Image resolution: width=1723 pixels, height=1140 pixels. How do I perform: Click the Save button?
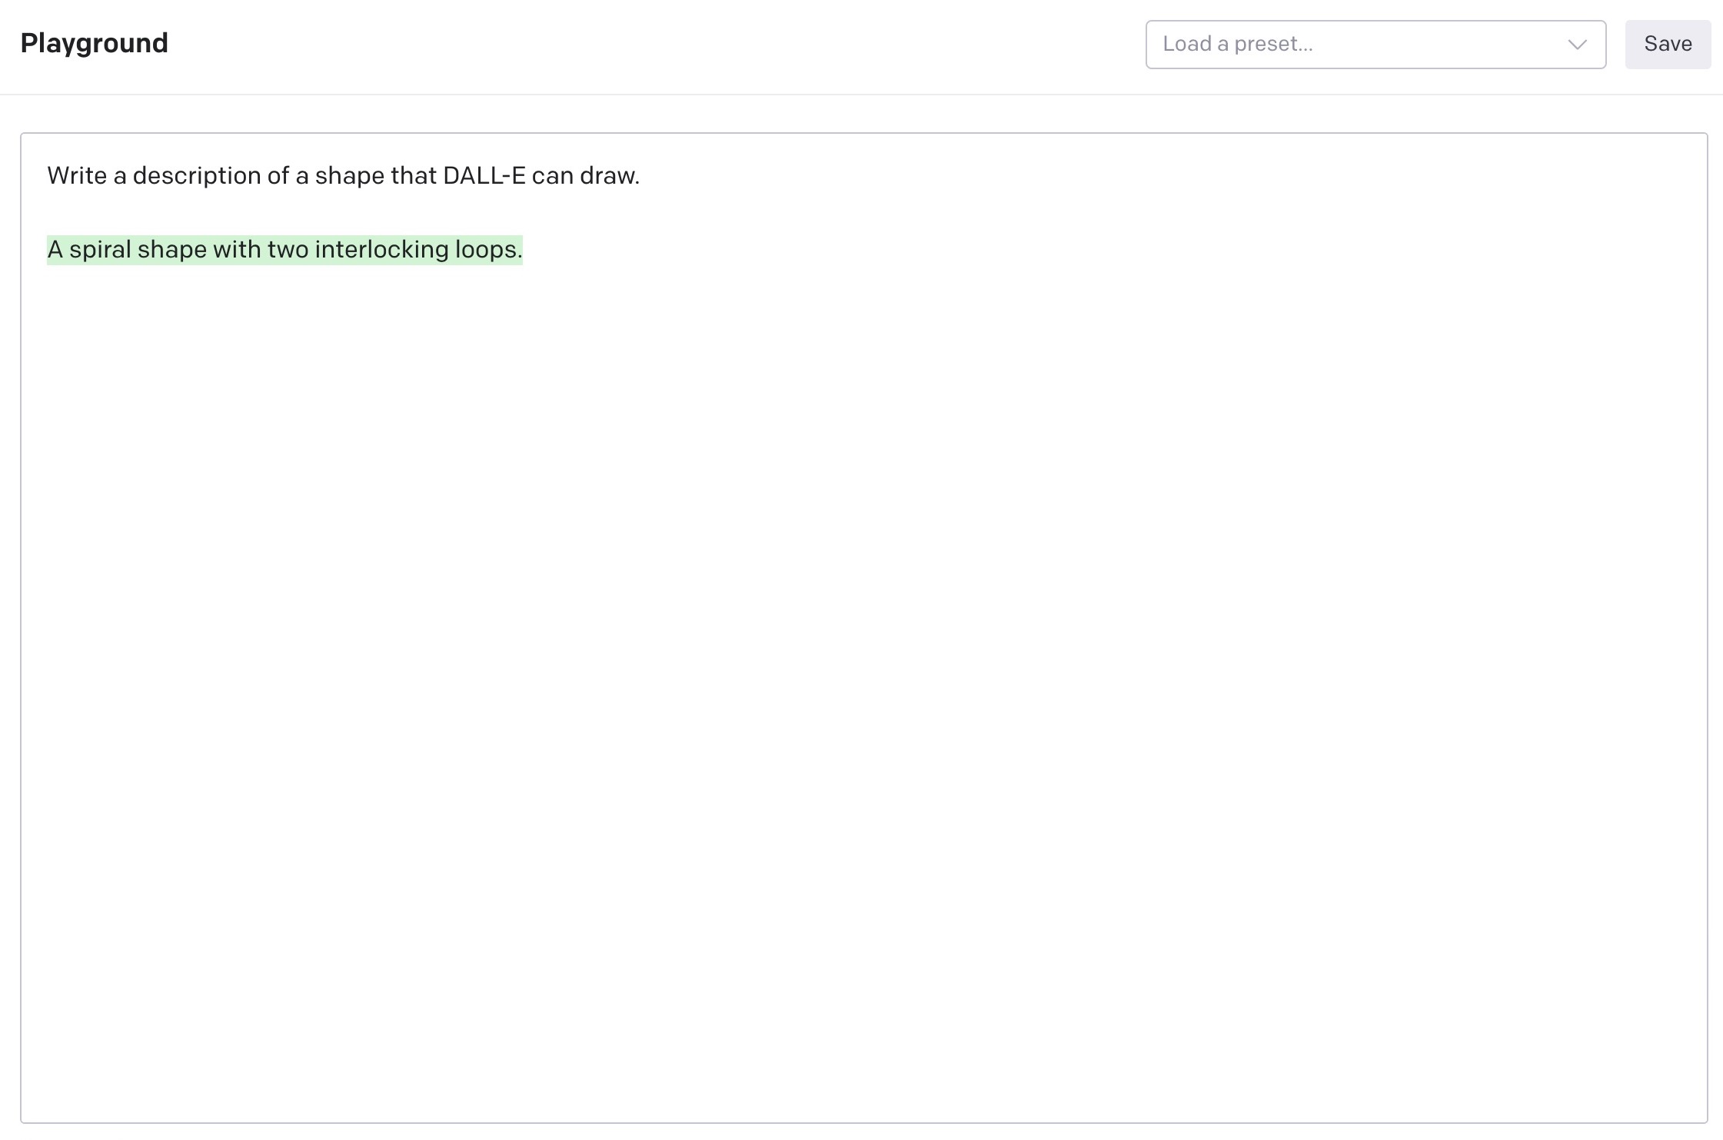[x=1668, y=45]
